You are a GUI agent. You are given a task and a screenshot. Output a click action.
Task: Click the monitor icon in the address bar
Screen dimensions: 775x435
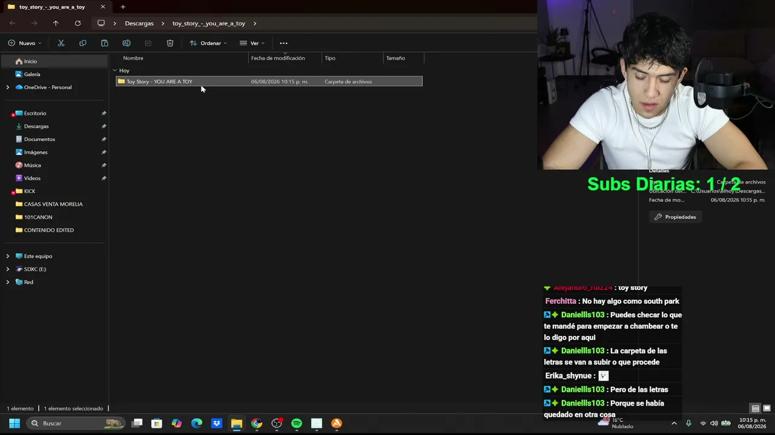[x=101, y=23]
